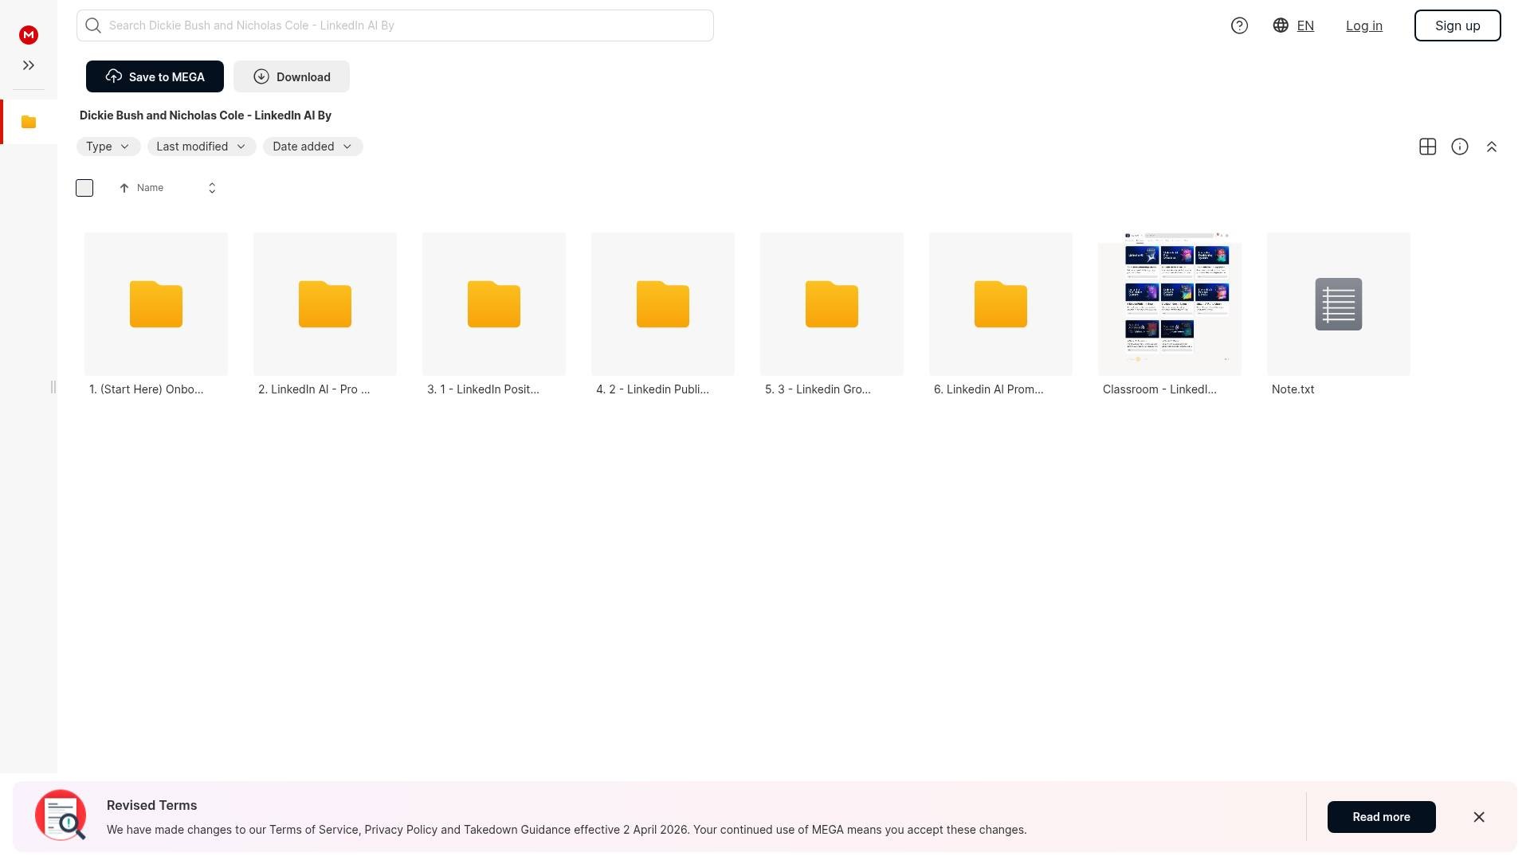Open the Classroom - LinkedIn image thumbnail
The width and height of the screenshot is (1530, 860).
tap(1169, 304)
